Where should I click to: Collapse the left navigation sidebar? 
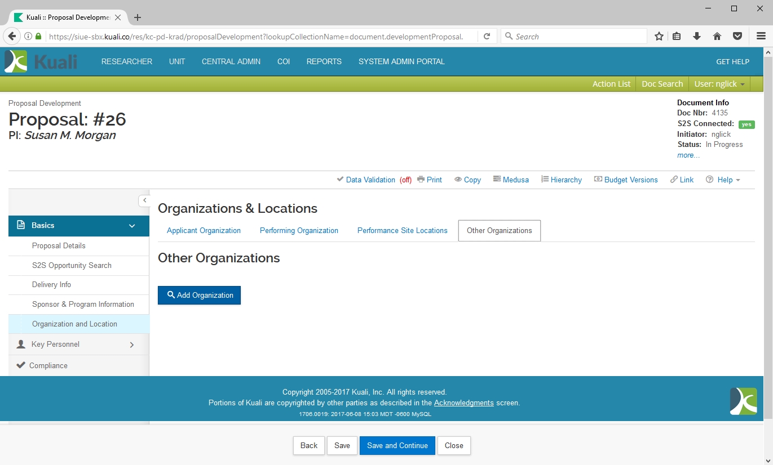144,200
